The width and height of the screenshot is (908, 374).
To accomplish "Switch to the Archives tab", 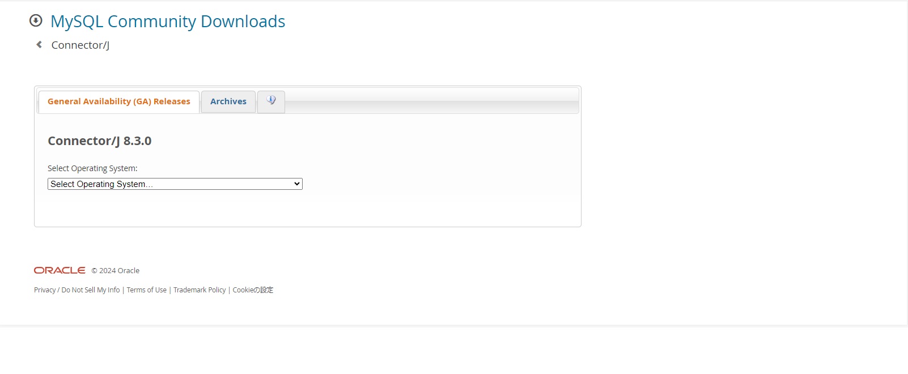I will [x=228, y=101].
